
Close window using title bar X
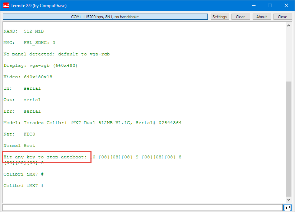click(286, 6)
